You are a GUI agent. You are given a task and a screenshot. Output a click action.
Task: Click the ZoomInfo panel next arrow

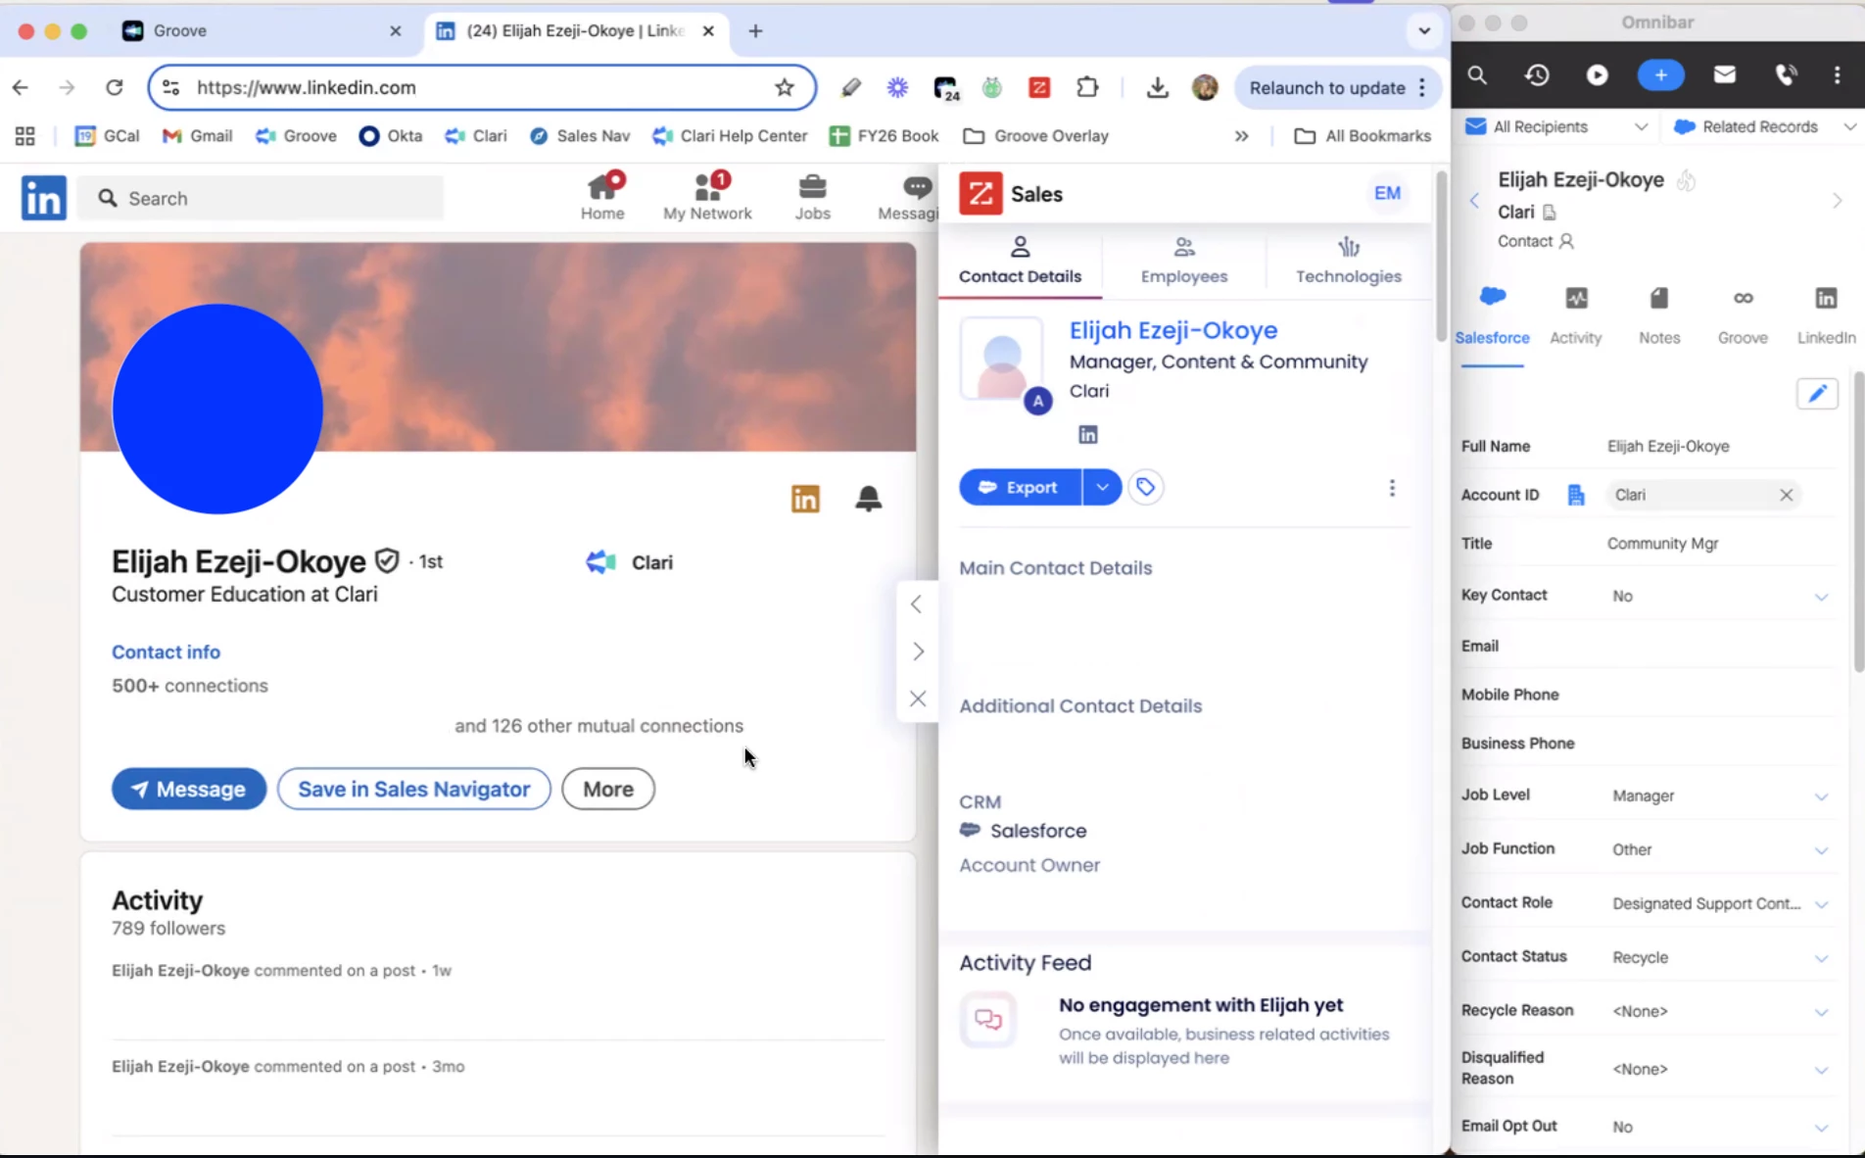point(918,651)
